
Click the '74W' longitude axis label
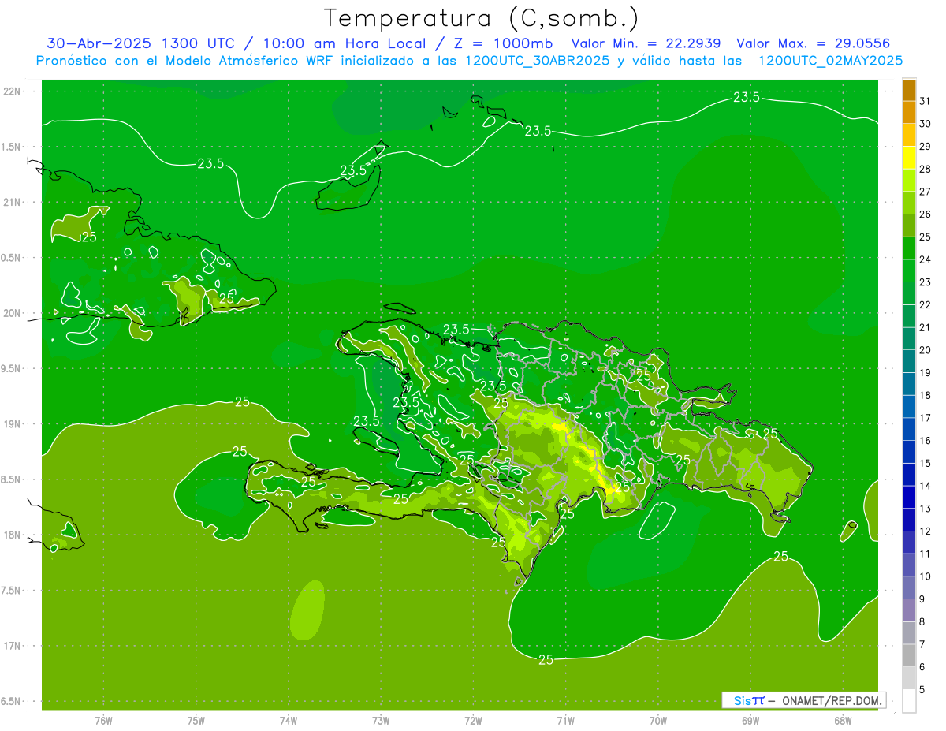point(289,721)
